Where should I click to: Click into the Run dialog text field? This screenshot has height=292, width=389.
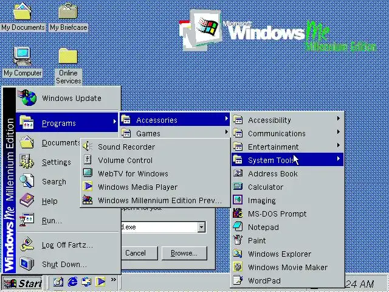[159, 227]
